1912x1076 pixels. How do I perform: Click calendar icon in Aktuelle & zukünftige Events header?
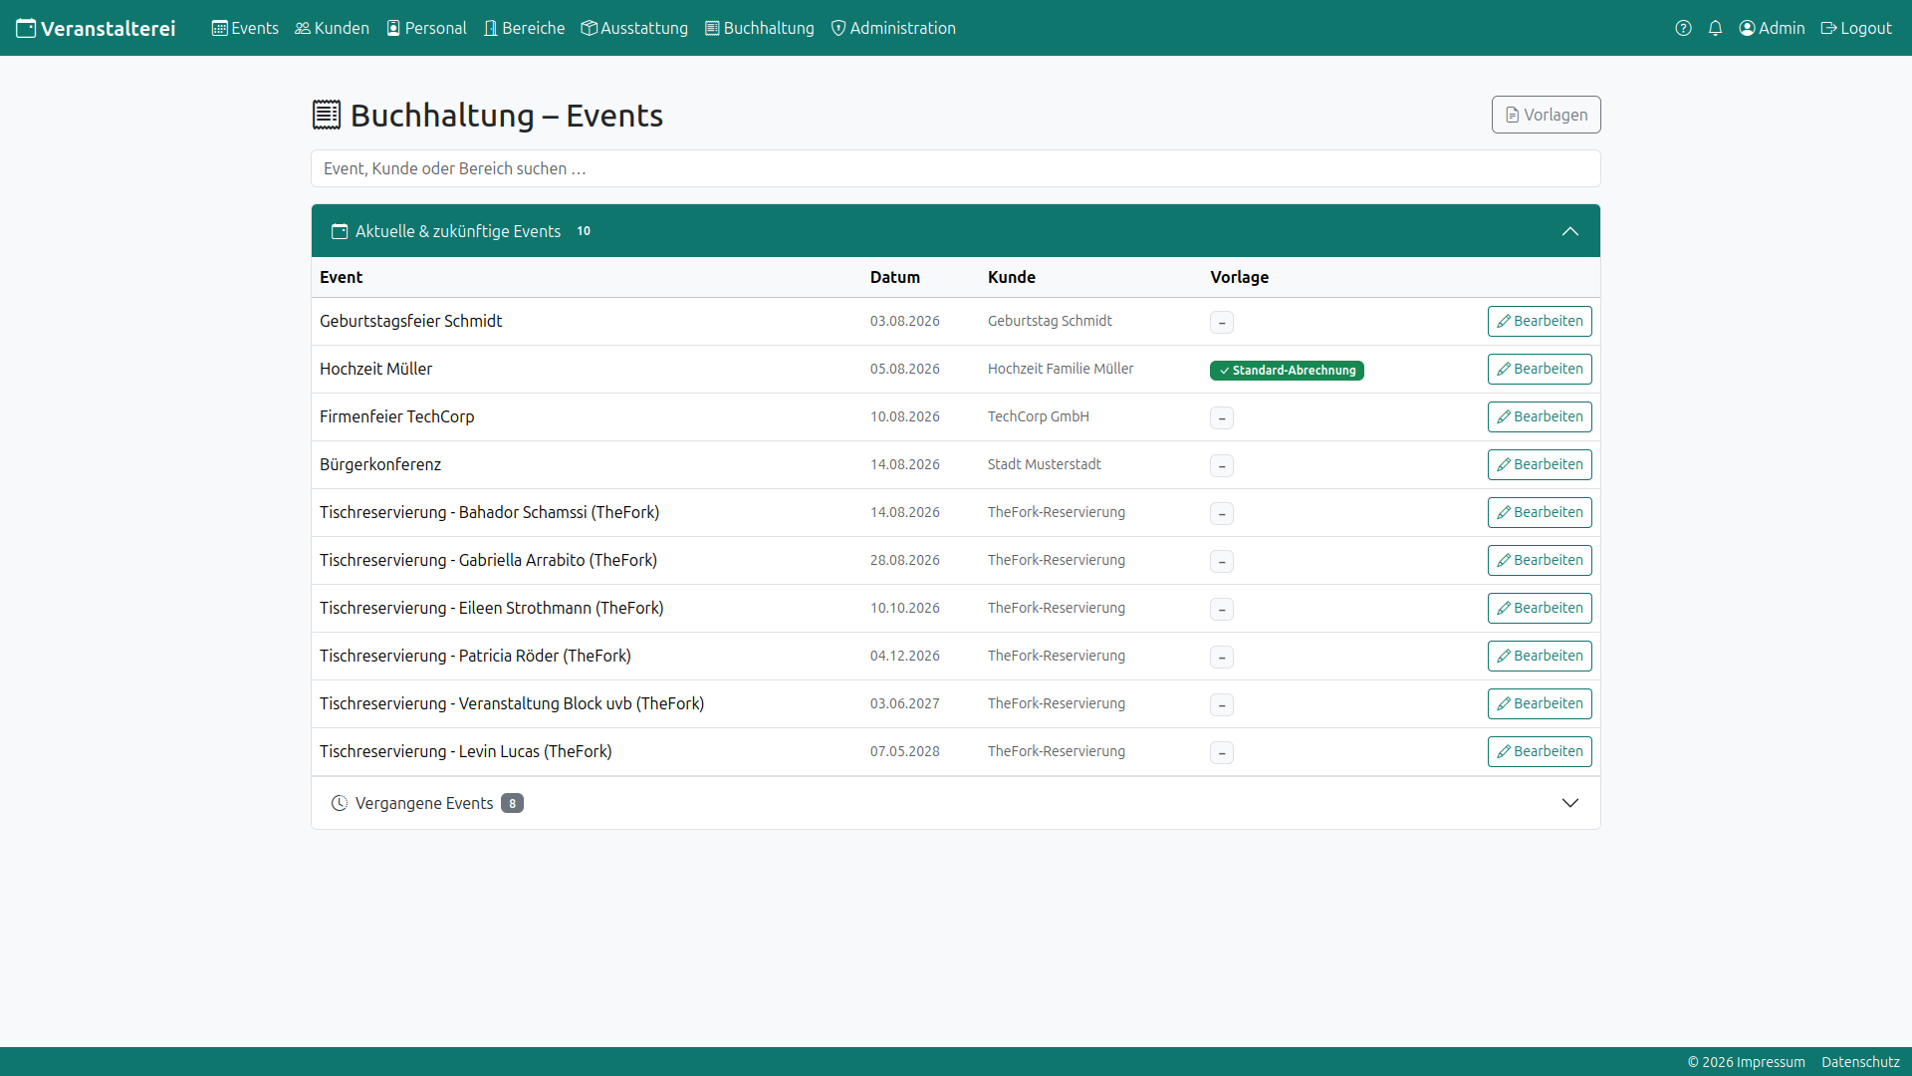click(340, 231)
